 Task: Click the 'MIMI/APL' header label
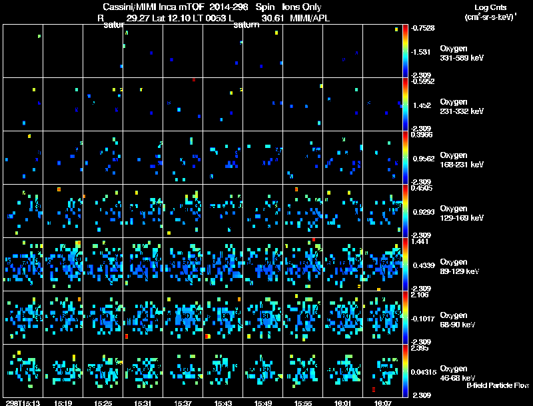click(310, 18)
